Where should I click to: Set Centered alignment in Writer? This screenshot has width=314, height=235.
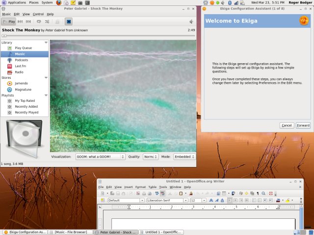[x=235, y=200]
